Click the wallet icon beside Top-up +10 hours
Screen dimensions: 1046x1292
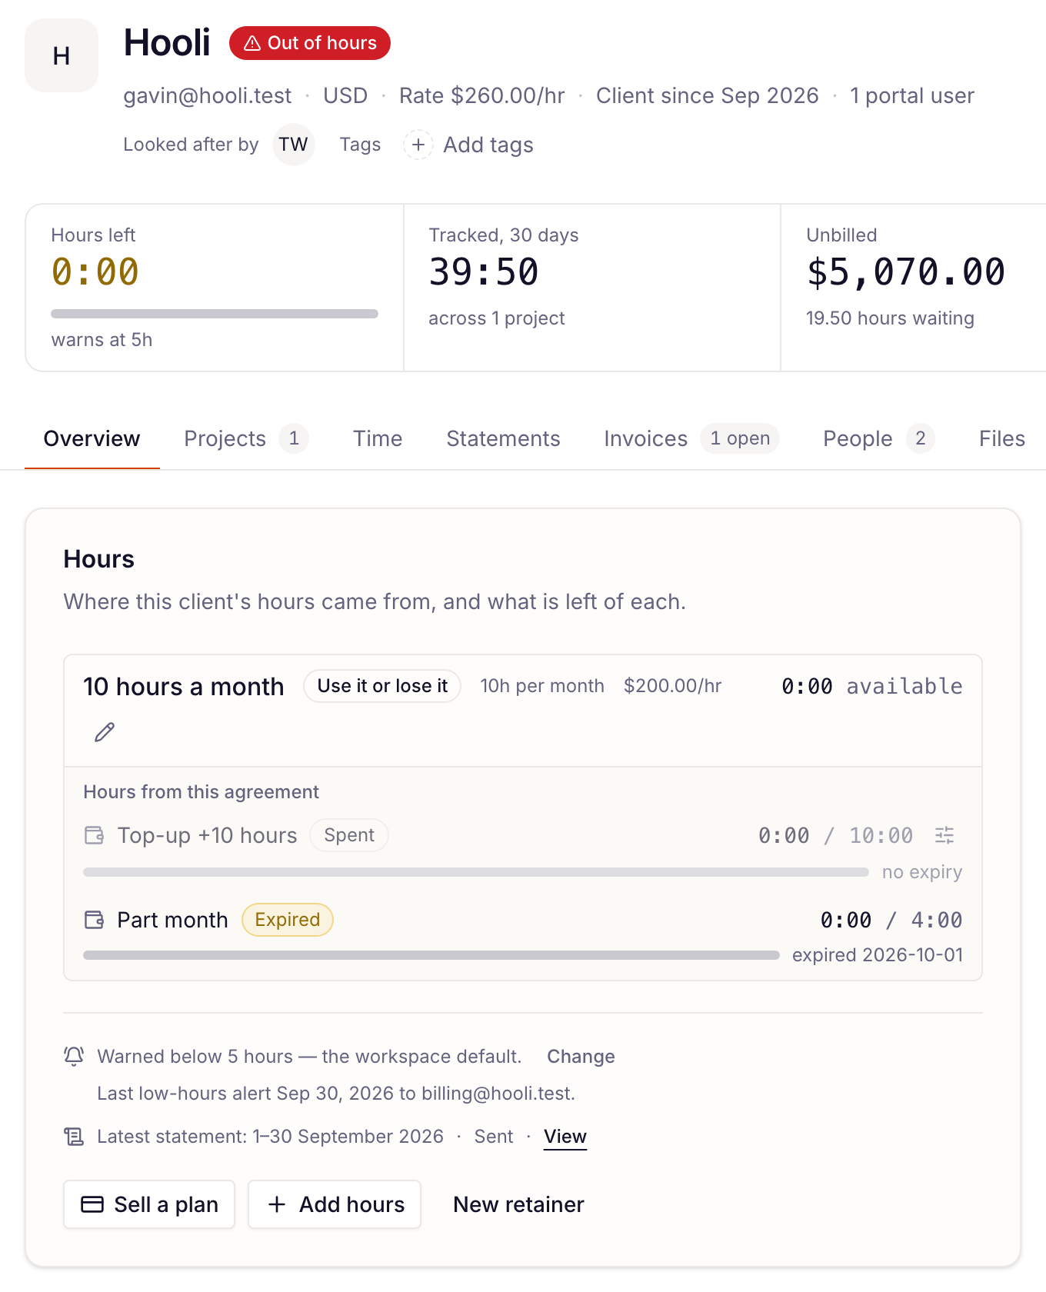[94, 835]
